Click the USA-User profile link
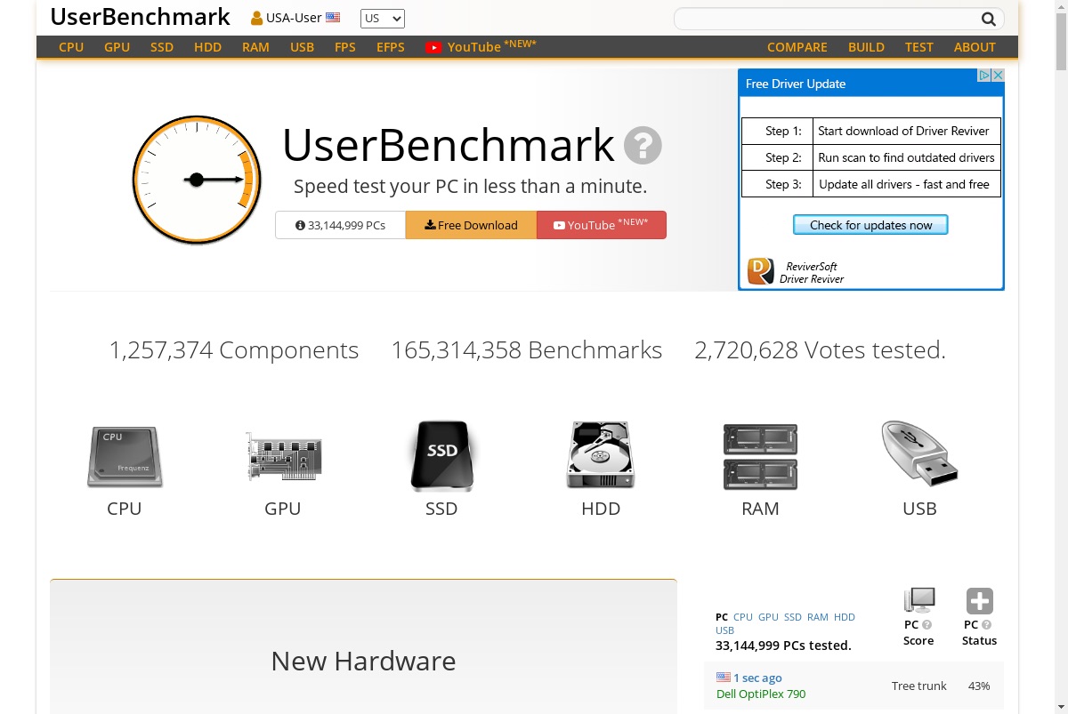The image size is (1068, 714). coord(294,18)
